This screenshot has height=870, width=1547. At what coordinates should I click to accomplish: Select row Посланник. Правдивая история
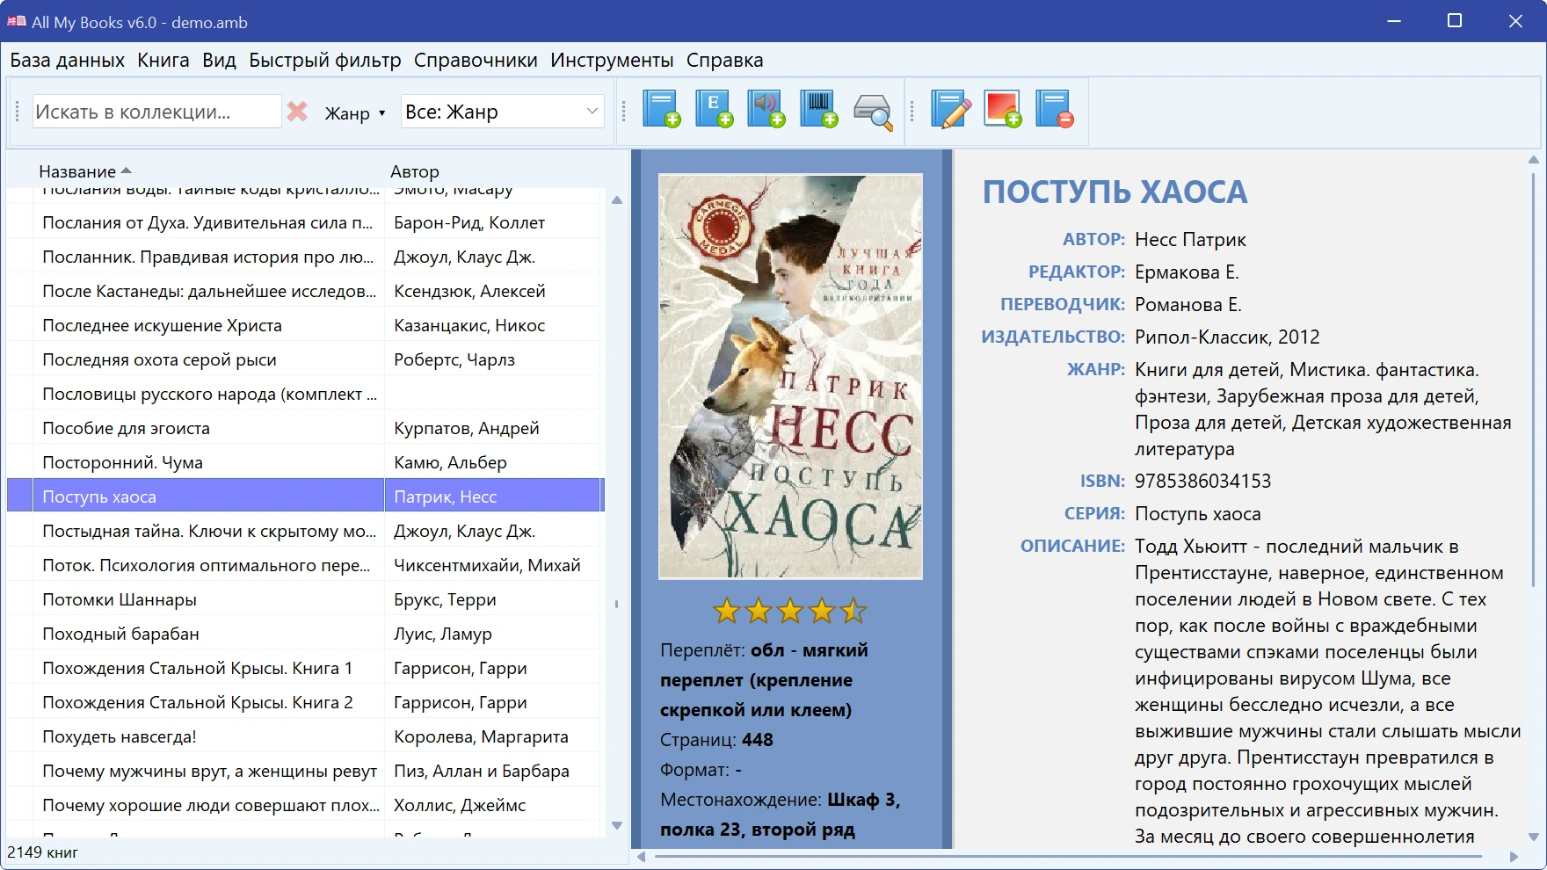(x=304, y=257)
